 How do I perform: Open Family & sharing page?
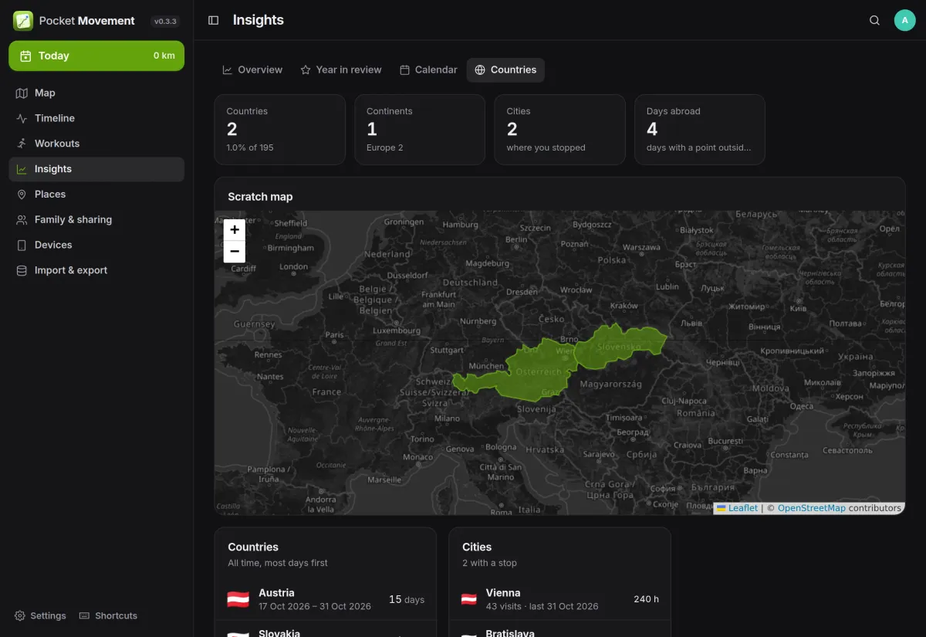[96, 220]
